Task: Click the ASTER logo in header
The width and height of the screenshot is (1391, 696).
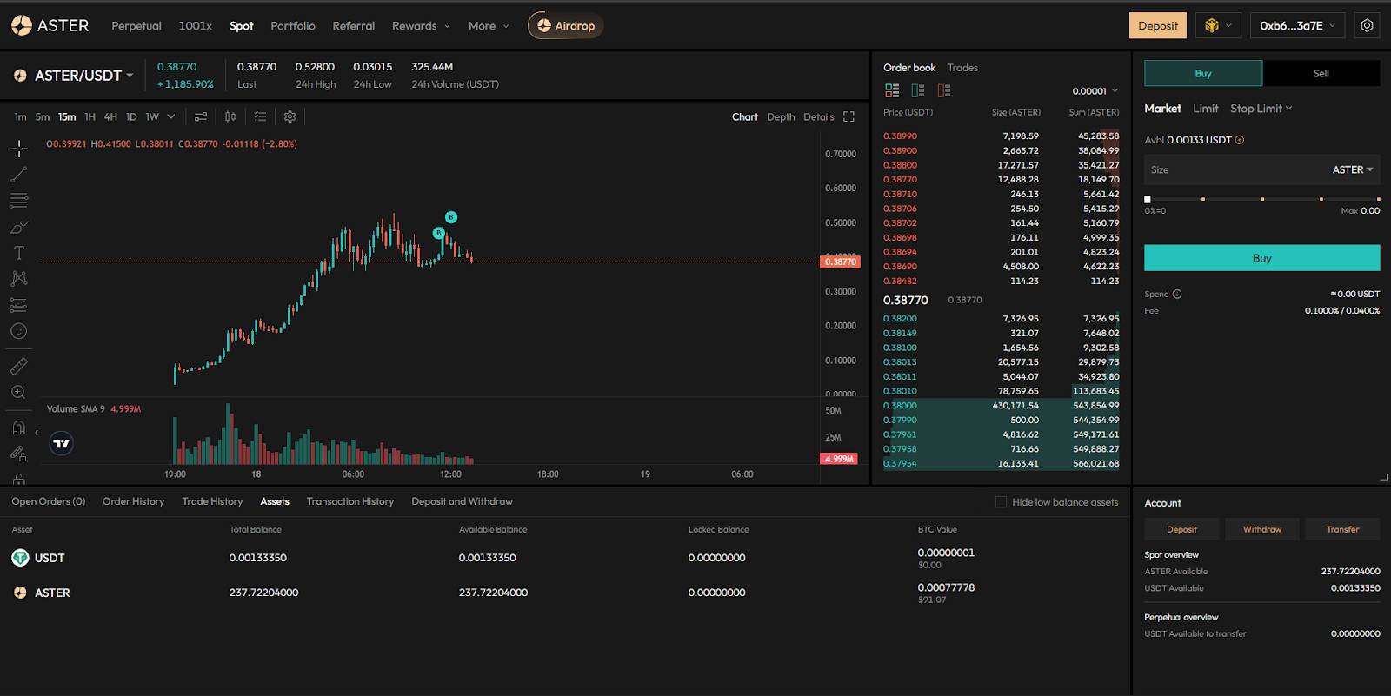Action: tap(50, 25)
